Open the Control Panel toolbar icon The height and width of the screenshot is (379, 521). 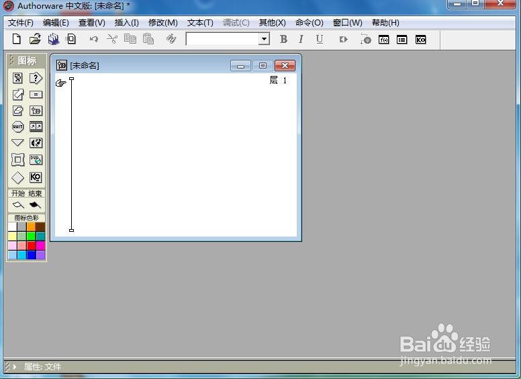coord(365,39)
